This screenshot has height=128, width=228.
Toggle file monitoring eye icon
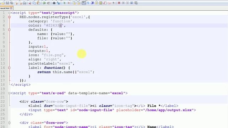(x=113, y=3)
